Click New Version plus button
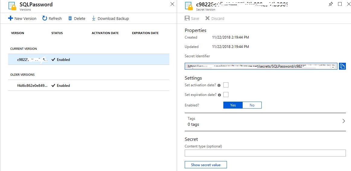The width and height of the screenshot is (351, 171). click(22, 18)
